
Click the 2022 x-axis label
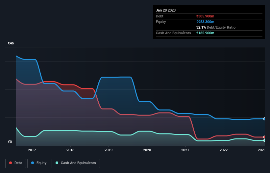coord(224,150)
